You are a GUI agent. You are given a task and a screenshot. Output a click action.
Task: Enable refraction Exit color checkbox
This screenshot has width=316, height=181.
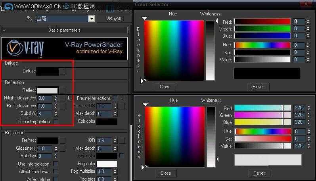point(121,155)
